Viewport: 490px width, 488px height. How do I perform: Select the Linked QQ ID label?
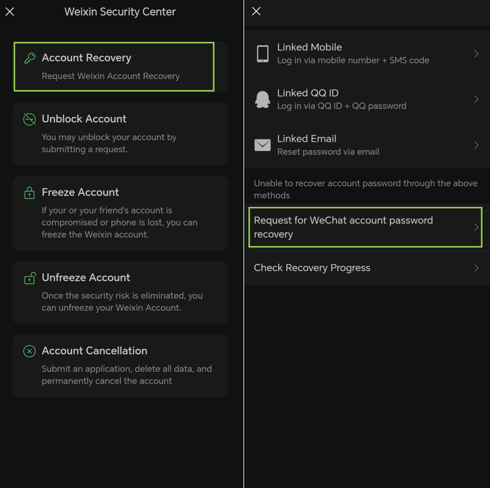(x=308, y=93)
